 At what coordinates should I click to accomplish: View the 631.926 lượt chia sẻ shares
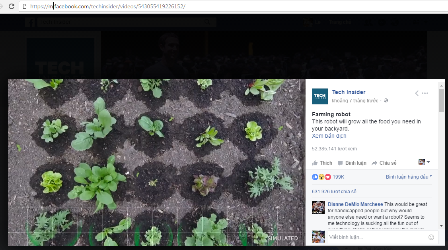[334, 192]
